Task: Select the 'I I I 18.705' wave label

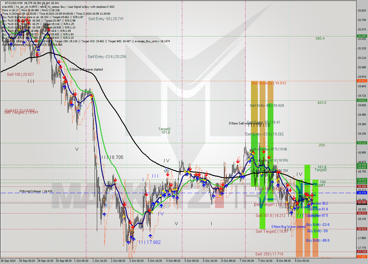Action: pyautogui.click(x=112, y=157)
